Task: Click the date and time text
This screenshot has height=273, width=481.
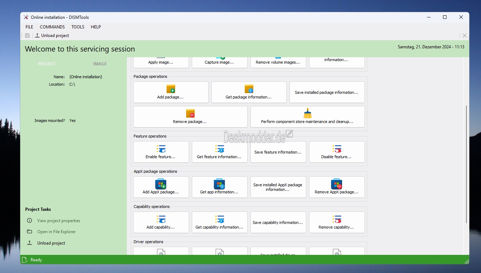Action: coord(431,47)
